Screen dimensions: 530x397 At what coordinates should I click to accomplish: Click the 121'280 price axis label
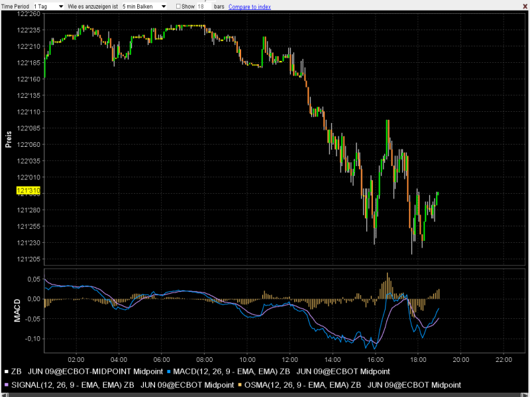click(28, 210)
